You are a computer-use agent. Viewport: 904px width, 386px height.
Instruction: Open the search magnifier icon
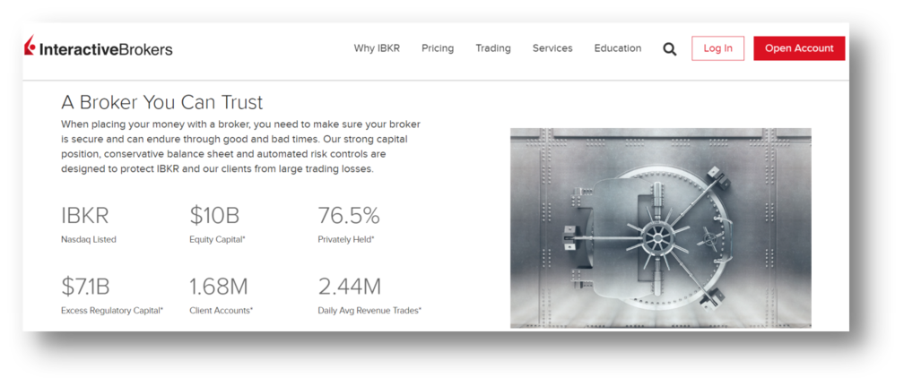[x=670, y=49]
